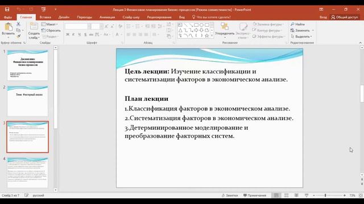364x204 pixels.
Task: Select the oval shape from gallery
Action: click(201, 25)
